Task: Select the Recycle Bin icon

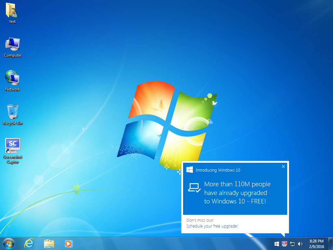Action: [x=13, y=115]
